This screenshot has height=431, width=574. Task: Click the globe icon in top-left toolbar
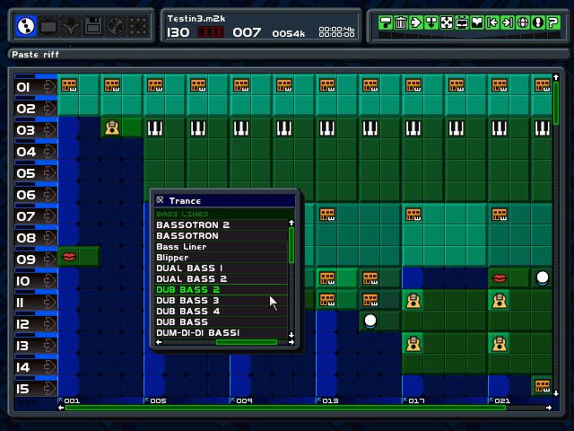coord(27,26)
